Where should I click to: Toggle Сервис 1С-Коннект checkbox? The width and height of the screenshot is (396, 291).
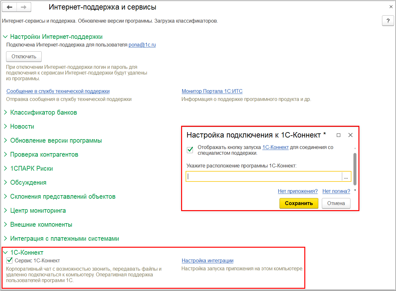(10, 260)
